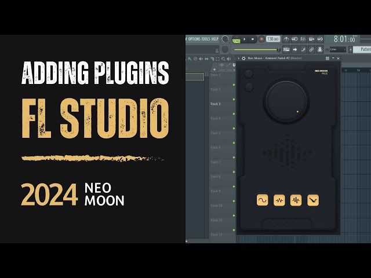Toggle the magnet snap icon

point(327,50)
